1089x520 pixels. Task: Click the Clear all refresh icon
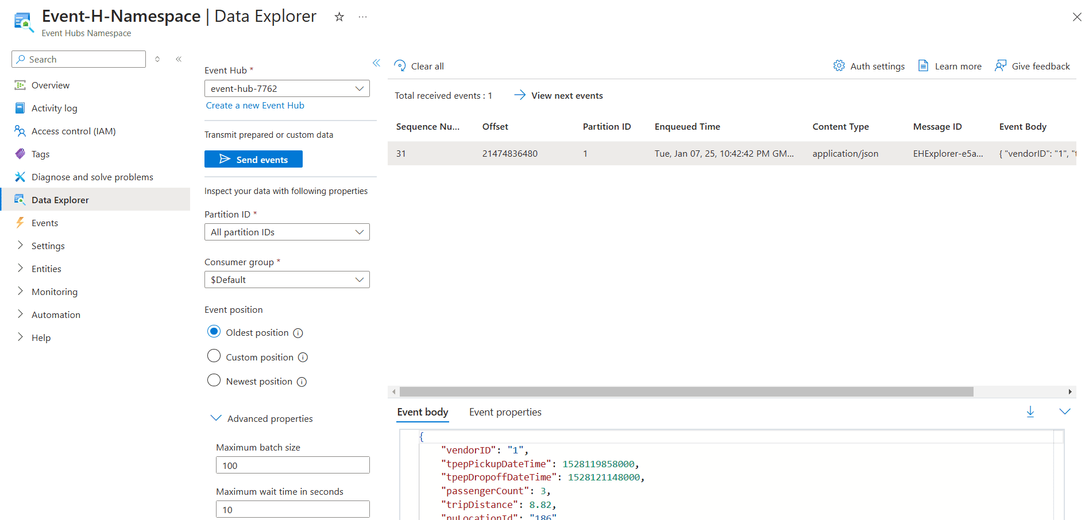(x=400, y=66)
